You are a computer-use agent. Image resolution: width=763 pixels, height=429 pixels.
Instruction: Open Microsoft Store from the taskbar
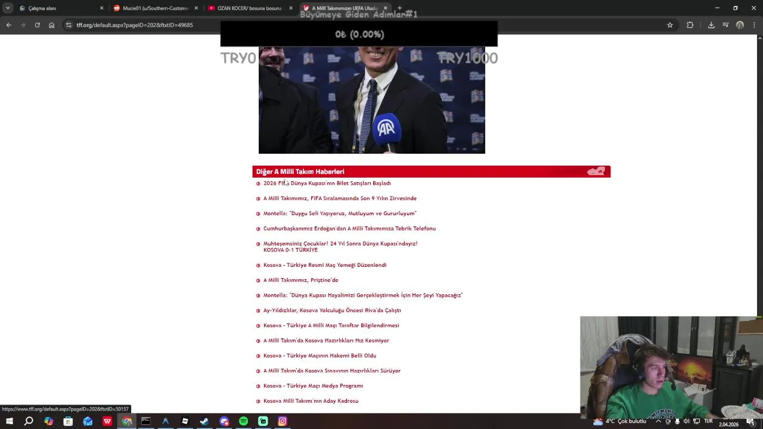click(x=68, y=421)
